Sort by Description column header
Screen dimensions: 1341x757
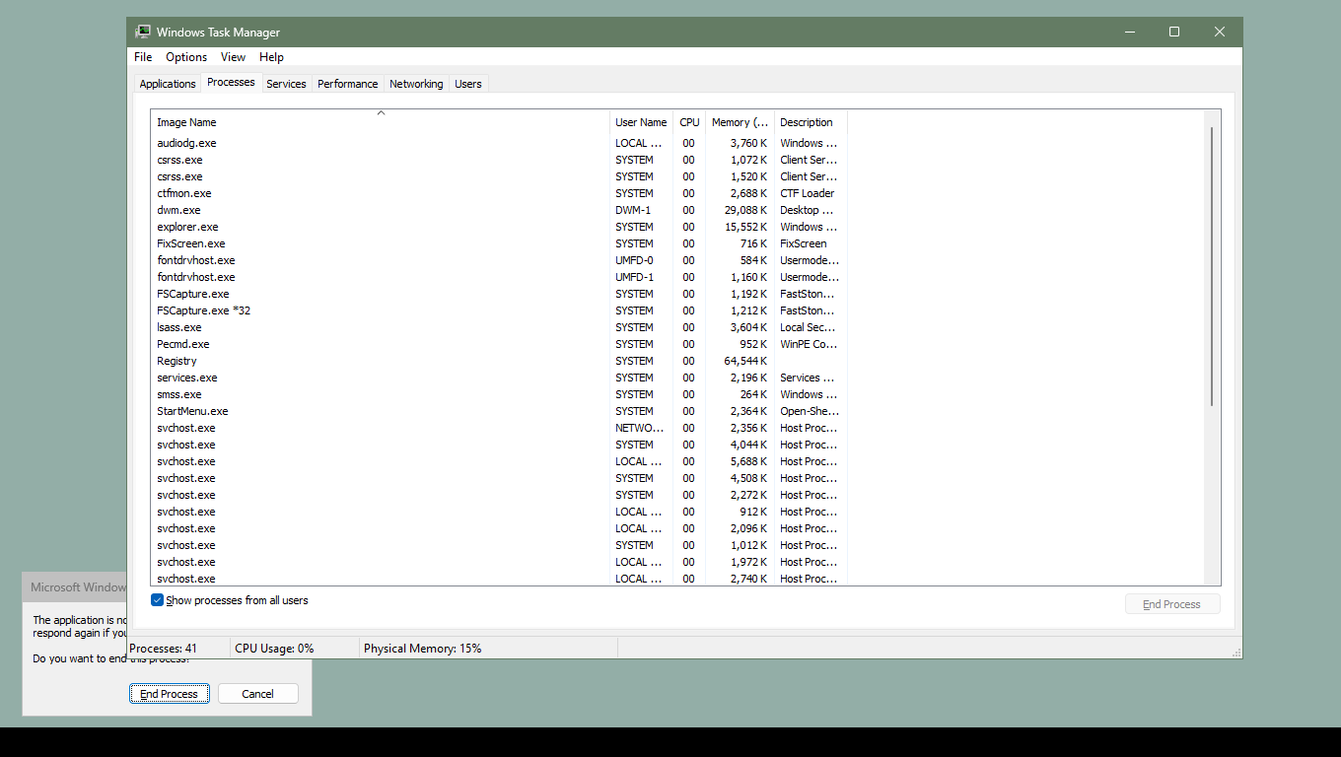tap(811, 122)
